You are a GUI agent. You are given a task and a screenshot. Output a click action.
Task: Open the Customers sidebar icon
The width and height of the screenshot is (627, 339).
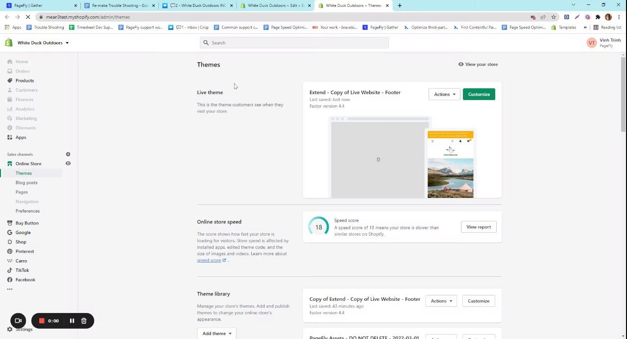9,90
